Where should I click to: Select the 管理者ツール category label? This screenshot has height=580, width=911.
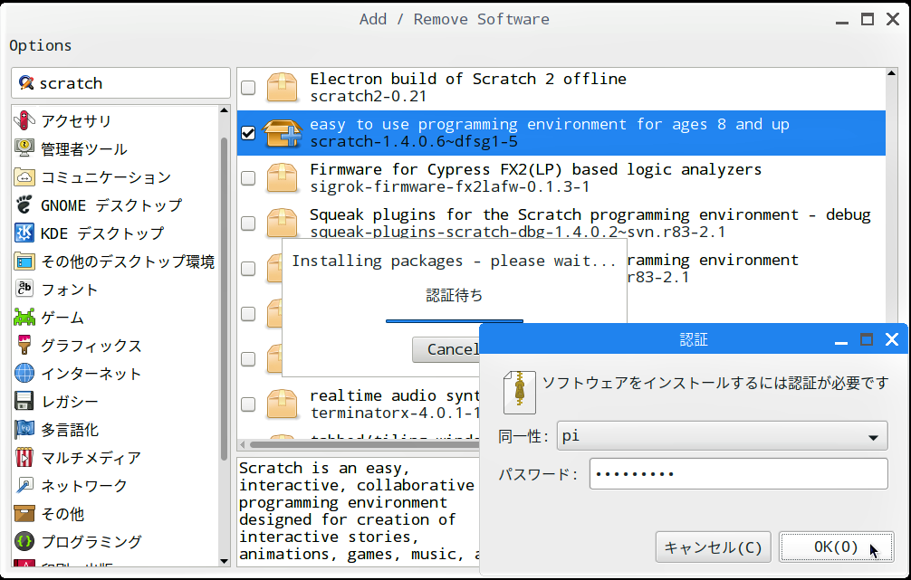tap(84, 149)
